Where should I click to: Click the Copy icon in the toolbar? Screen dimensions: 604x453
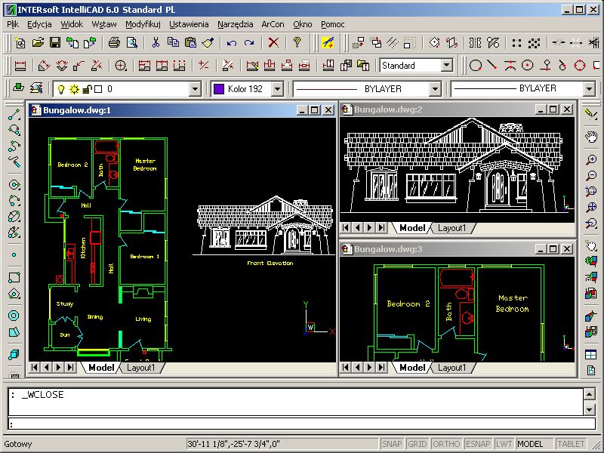[173, 42]
